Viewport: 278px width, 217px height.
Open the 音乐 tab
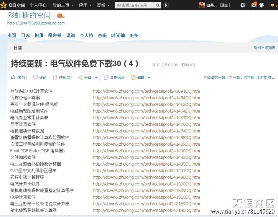coord(102,35)
